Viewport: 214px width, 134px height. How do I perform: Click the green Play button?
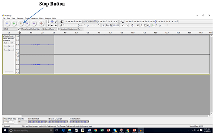pyautogui.click(x=14, y=23)
